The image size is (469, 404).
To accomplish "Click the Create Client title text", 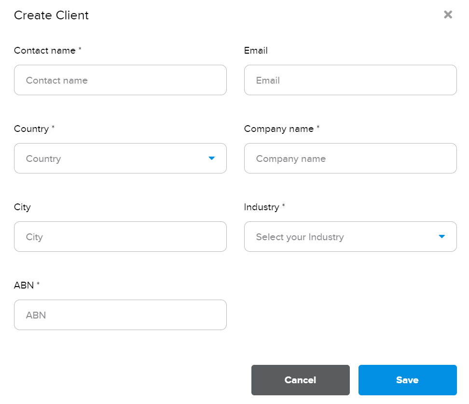I will 51,15.
